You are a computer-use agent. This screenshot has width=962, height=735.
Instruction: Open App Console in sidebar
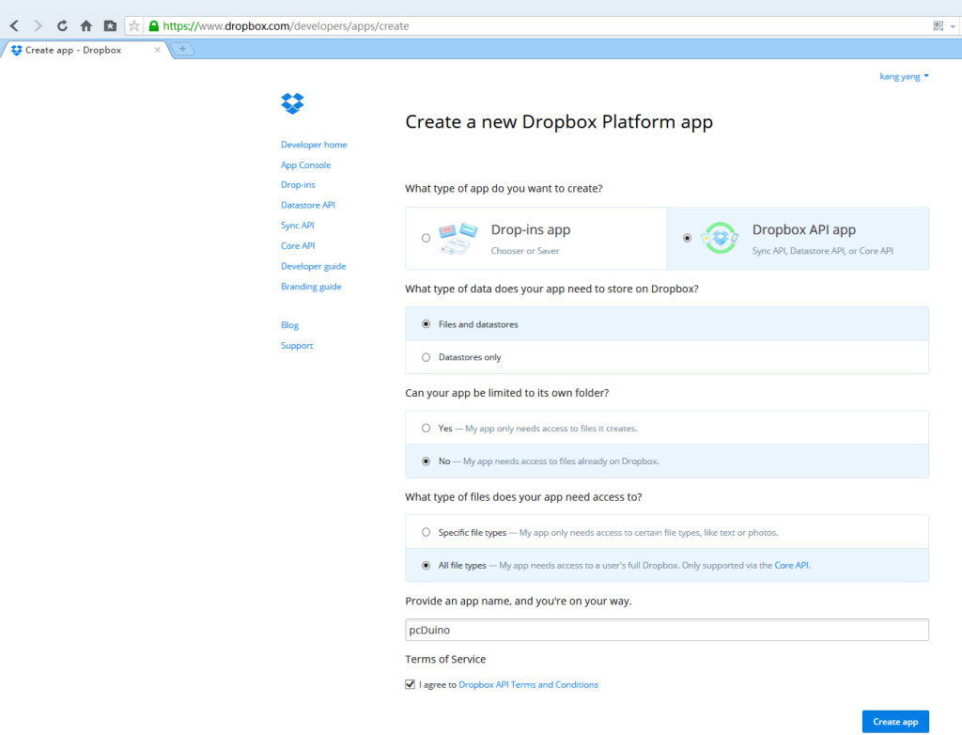pos(305,164)
